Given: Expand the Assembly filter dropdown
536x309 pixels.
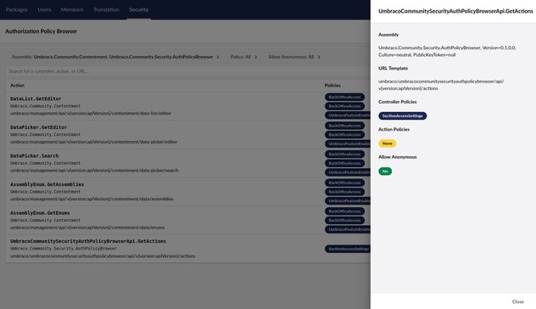Looking at the screenshot, I should (x=115, y=57).
